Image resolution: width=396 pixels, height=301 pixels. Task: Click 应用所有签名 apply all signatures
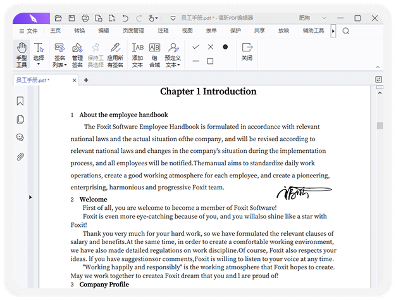coord(115,55)
